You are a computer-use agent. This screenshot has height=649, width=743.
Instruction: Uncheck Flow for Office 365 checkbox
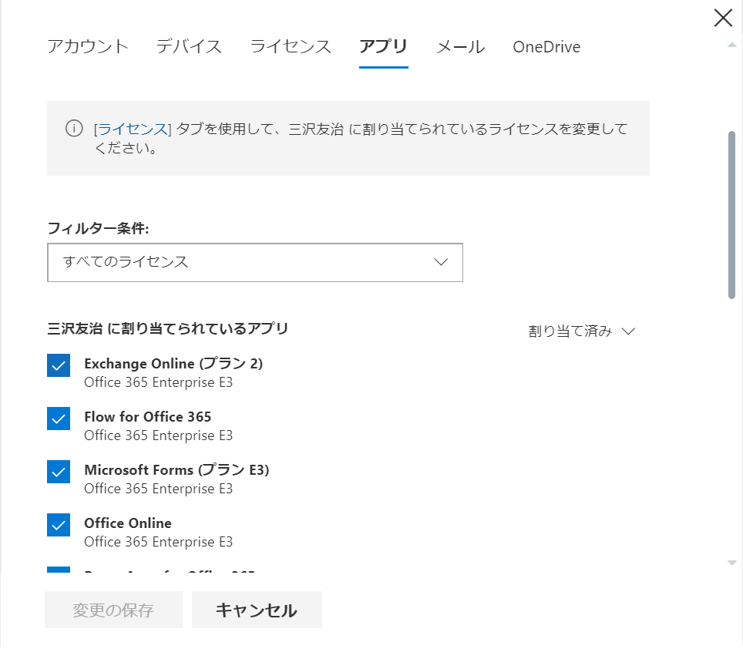tap(59, 419)
